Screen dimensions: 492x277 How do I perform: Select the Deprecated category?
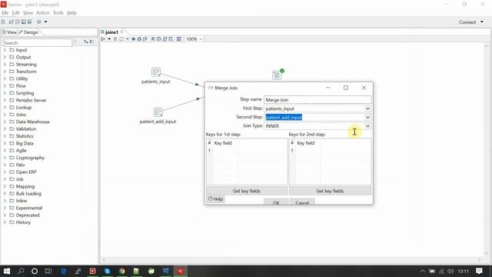28,215
